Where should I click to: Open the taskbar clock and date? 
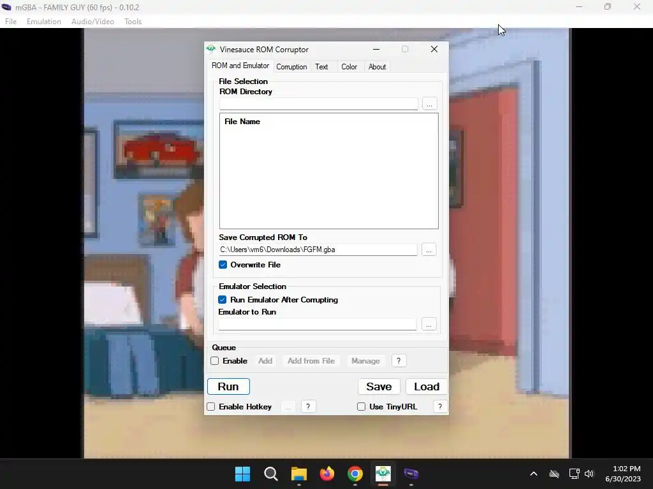[x=623, y=474]
